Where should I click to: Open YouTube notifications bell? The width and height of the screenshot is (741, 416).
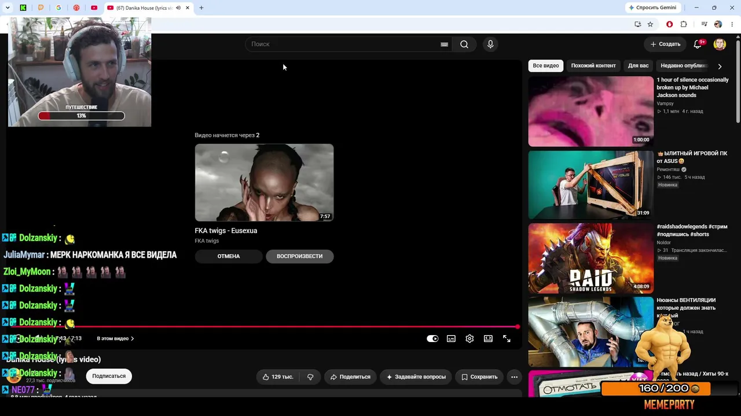coord(698,44)
